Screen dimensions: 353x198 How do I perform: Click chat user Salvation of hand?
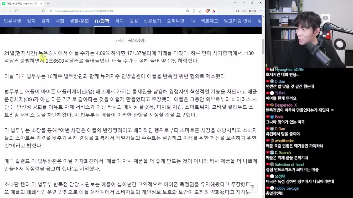click(289, 164)
